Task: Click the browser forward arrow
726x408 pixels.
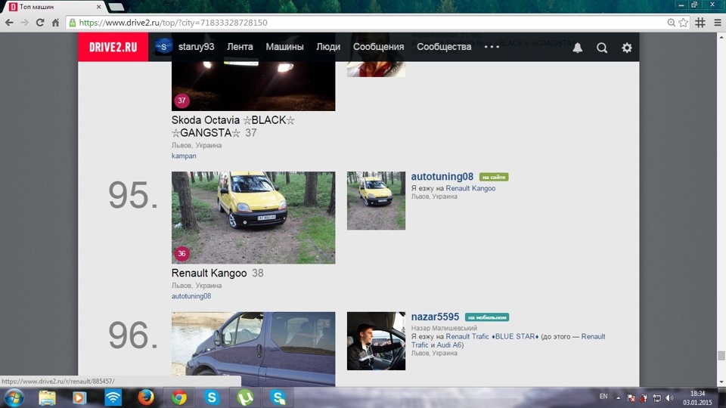Action: coord(24,22)
